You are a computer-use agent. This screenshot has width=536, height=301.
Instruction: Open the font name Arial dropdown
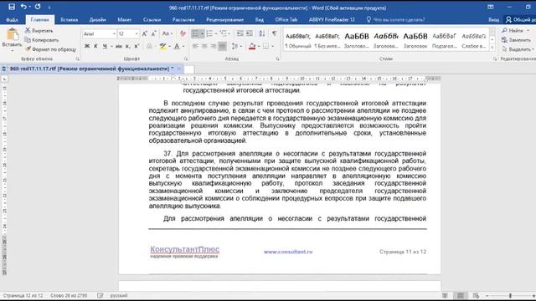114,33
